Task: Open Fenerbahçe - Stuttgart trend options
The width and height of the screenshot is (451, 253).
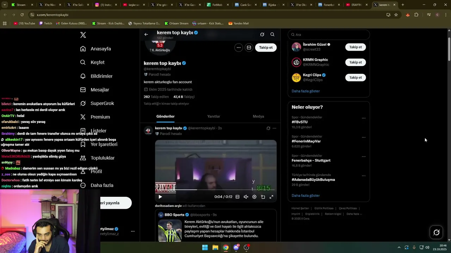Action: (364, 156)
